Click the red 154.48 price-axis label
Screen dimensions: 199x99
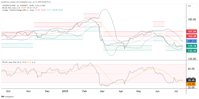[192, 36]
